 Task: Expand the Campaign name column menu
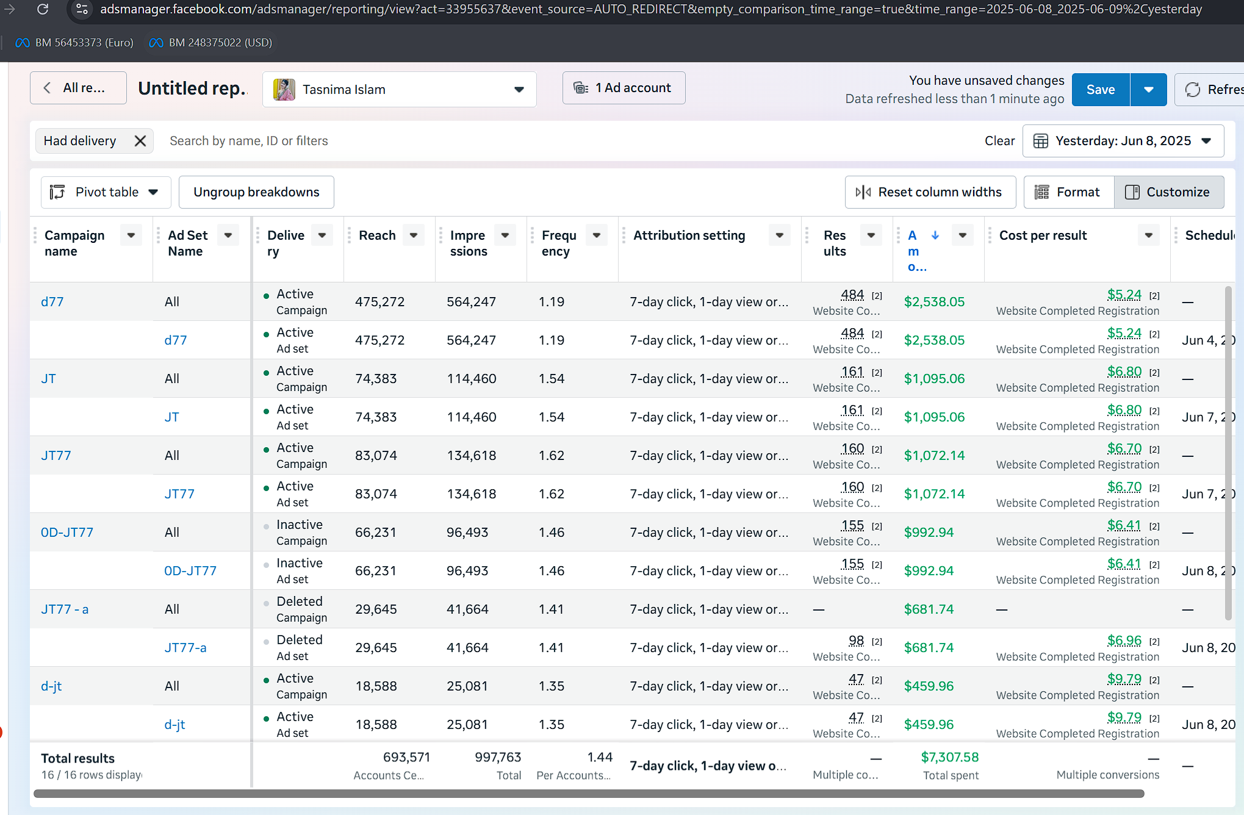point(131,235)
